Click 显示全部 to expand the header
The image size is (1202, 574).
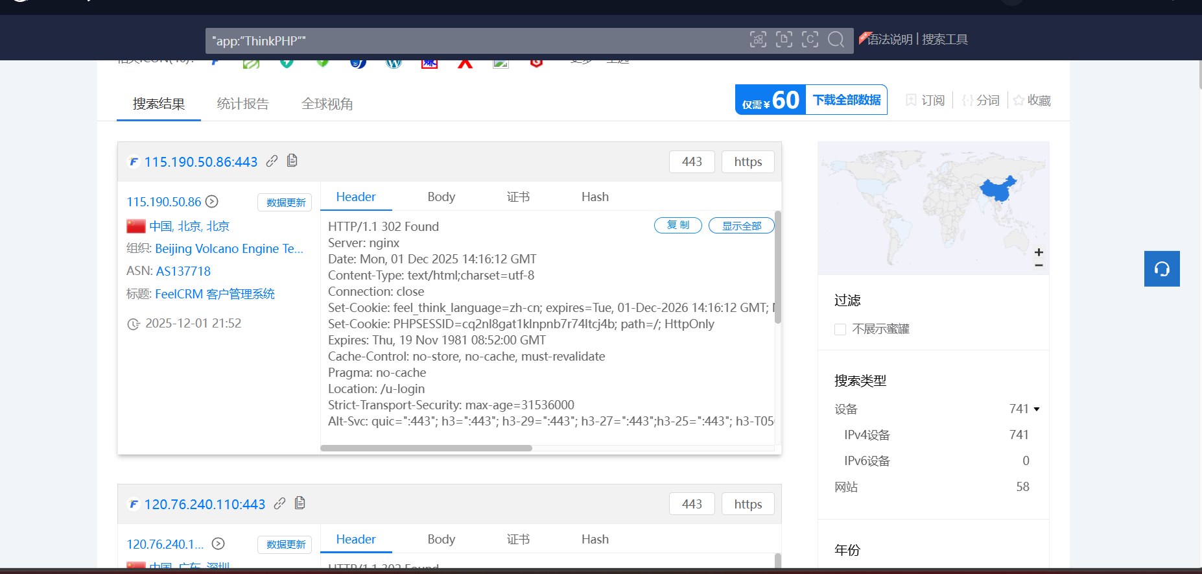pos(741,226)
